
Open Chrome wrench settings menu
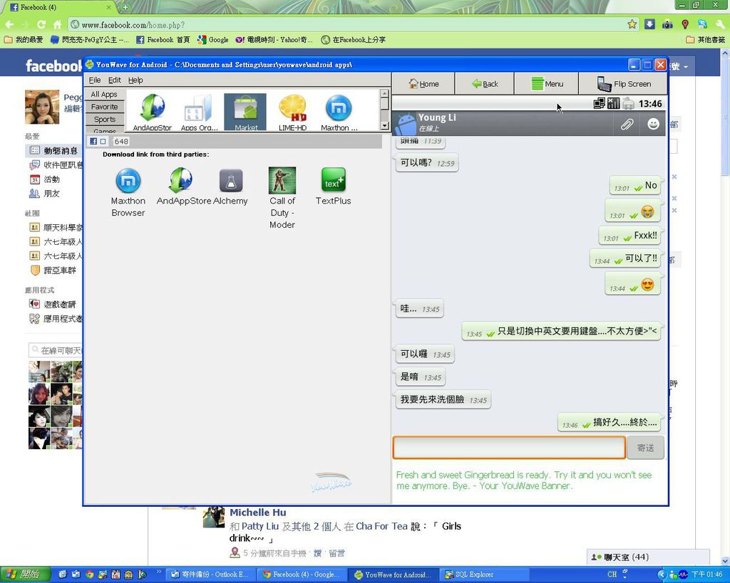pos(720,24)
